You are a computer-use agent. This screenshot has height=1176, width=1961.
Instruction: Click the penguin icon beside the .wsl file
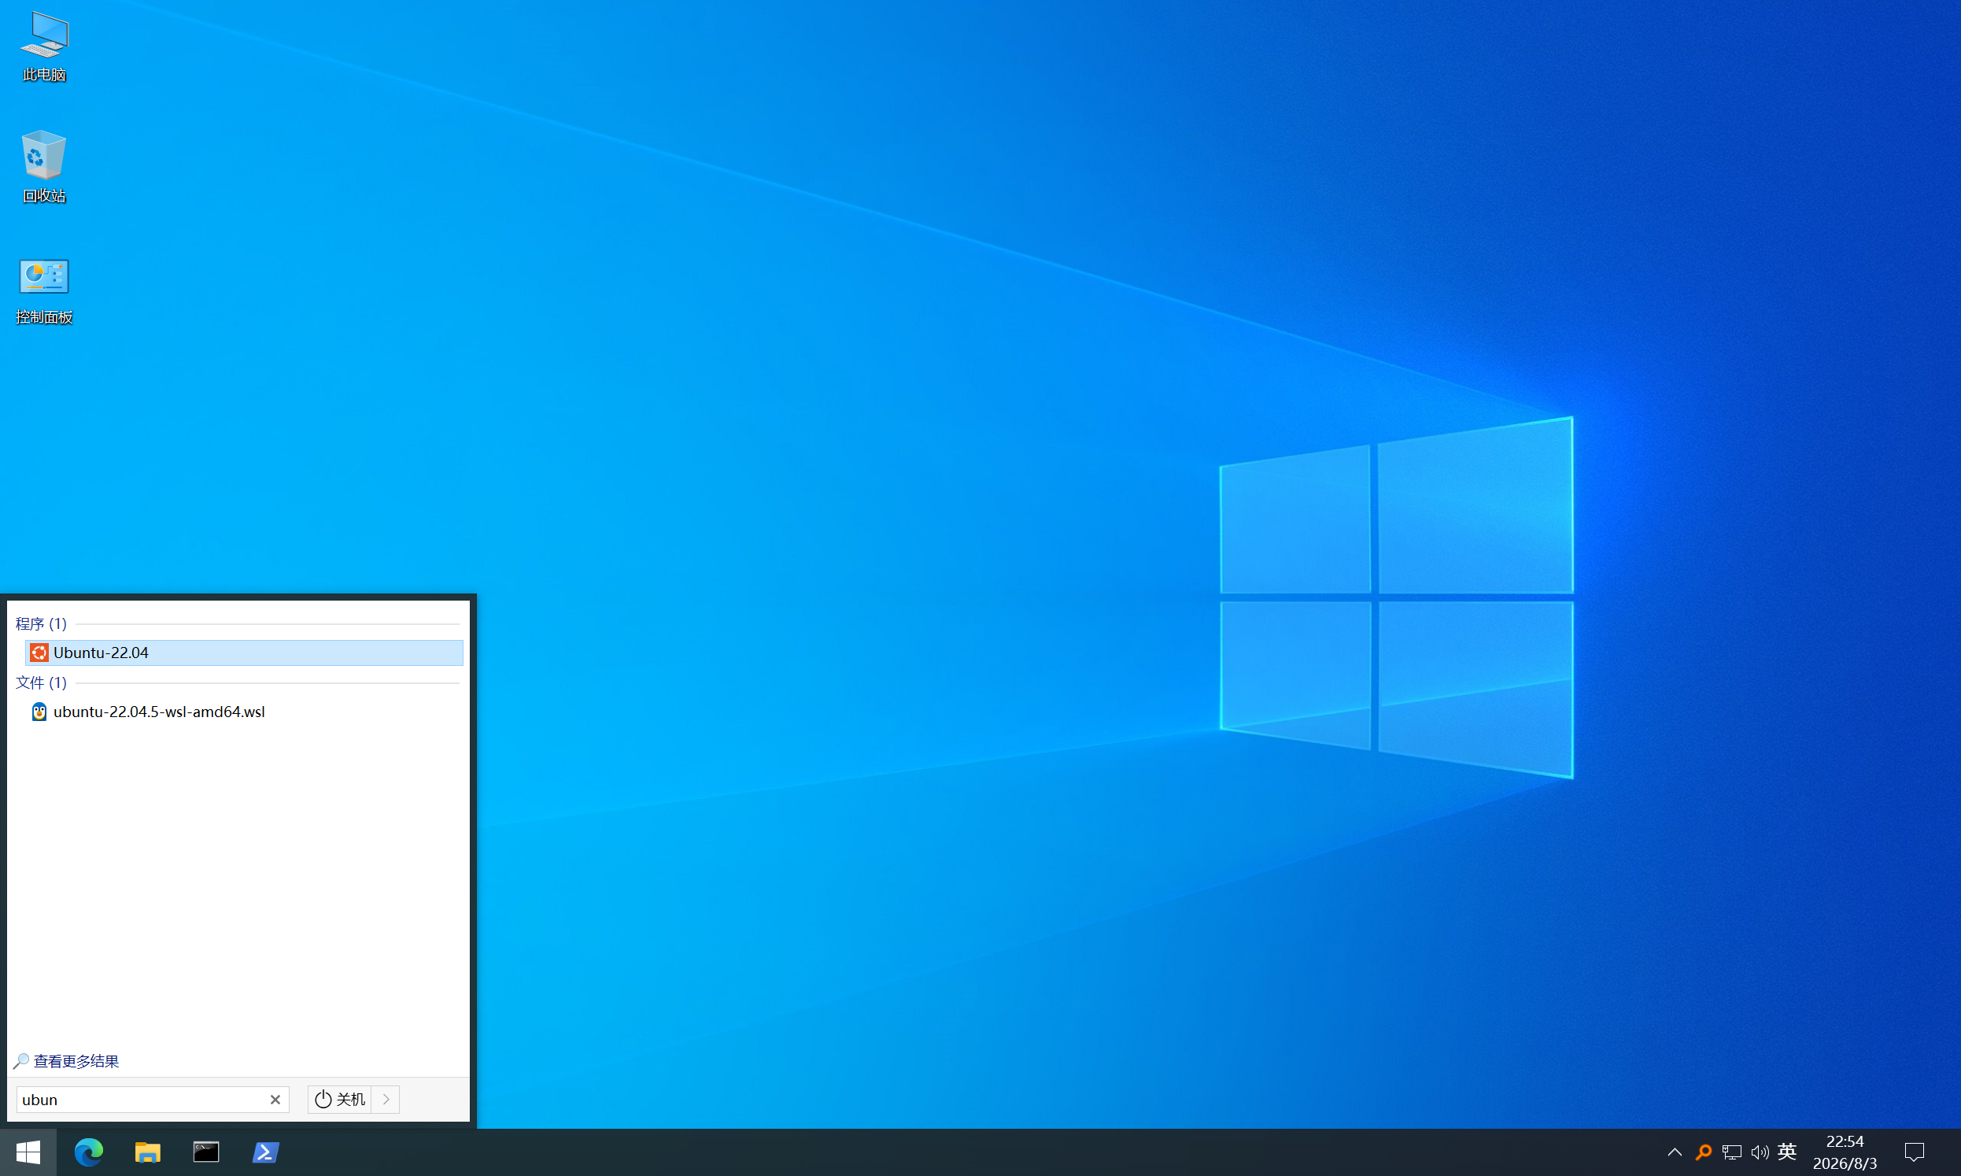(39, 712)
